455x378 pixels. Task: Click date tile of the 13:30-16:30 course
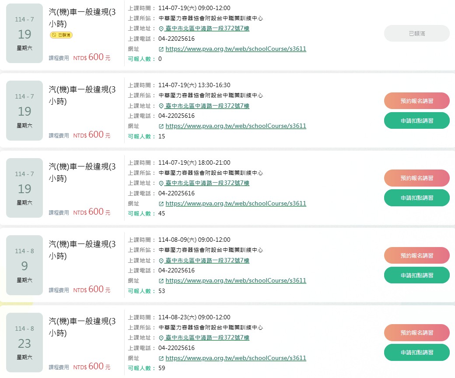[24, 110]
